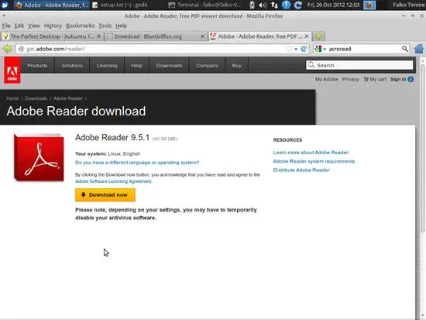The image size is (426, 320).
Task: Open the Learning navigation item
Action: [107, 66]
